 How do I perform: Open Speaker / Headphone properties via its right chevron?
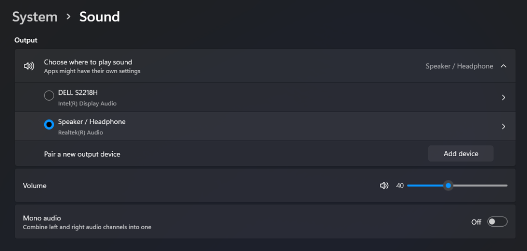pos(503,127)
